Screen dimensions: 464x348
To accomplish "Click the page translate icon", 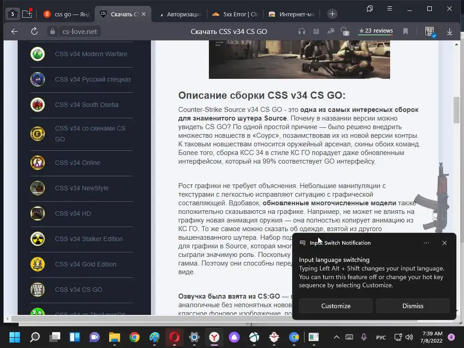I will pos(331,31).
